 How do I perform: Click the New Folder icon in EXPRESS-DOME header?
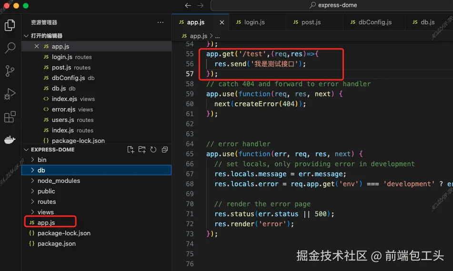[142, 150]
